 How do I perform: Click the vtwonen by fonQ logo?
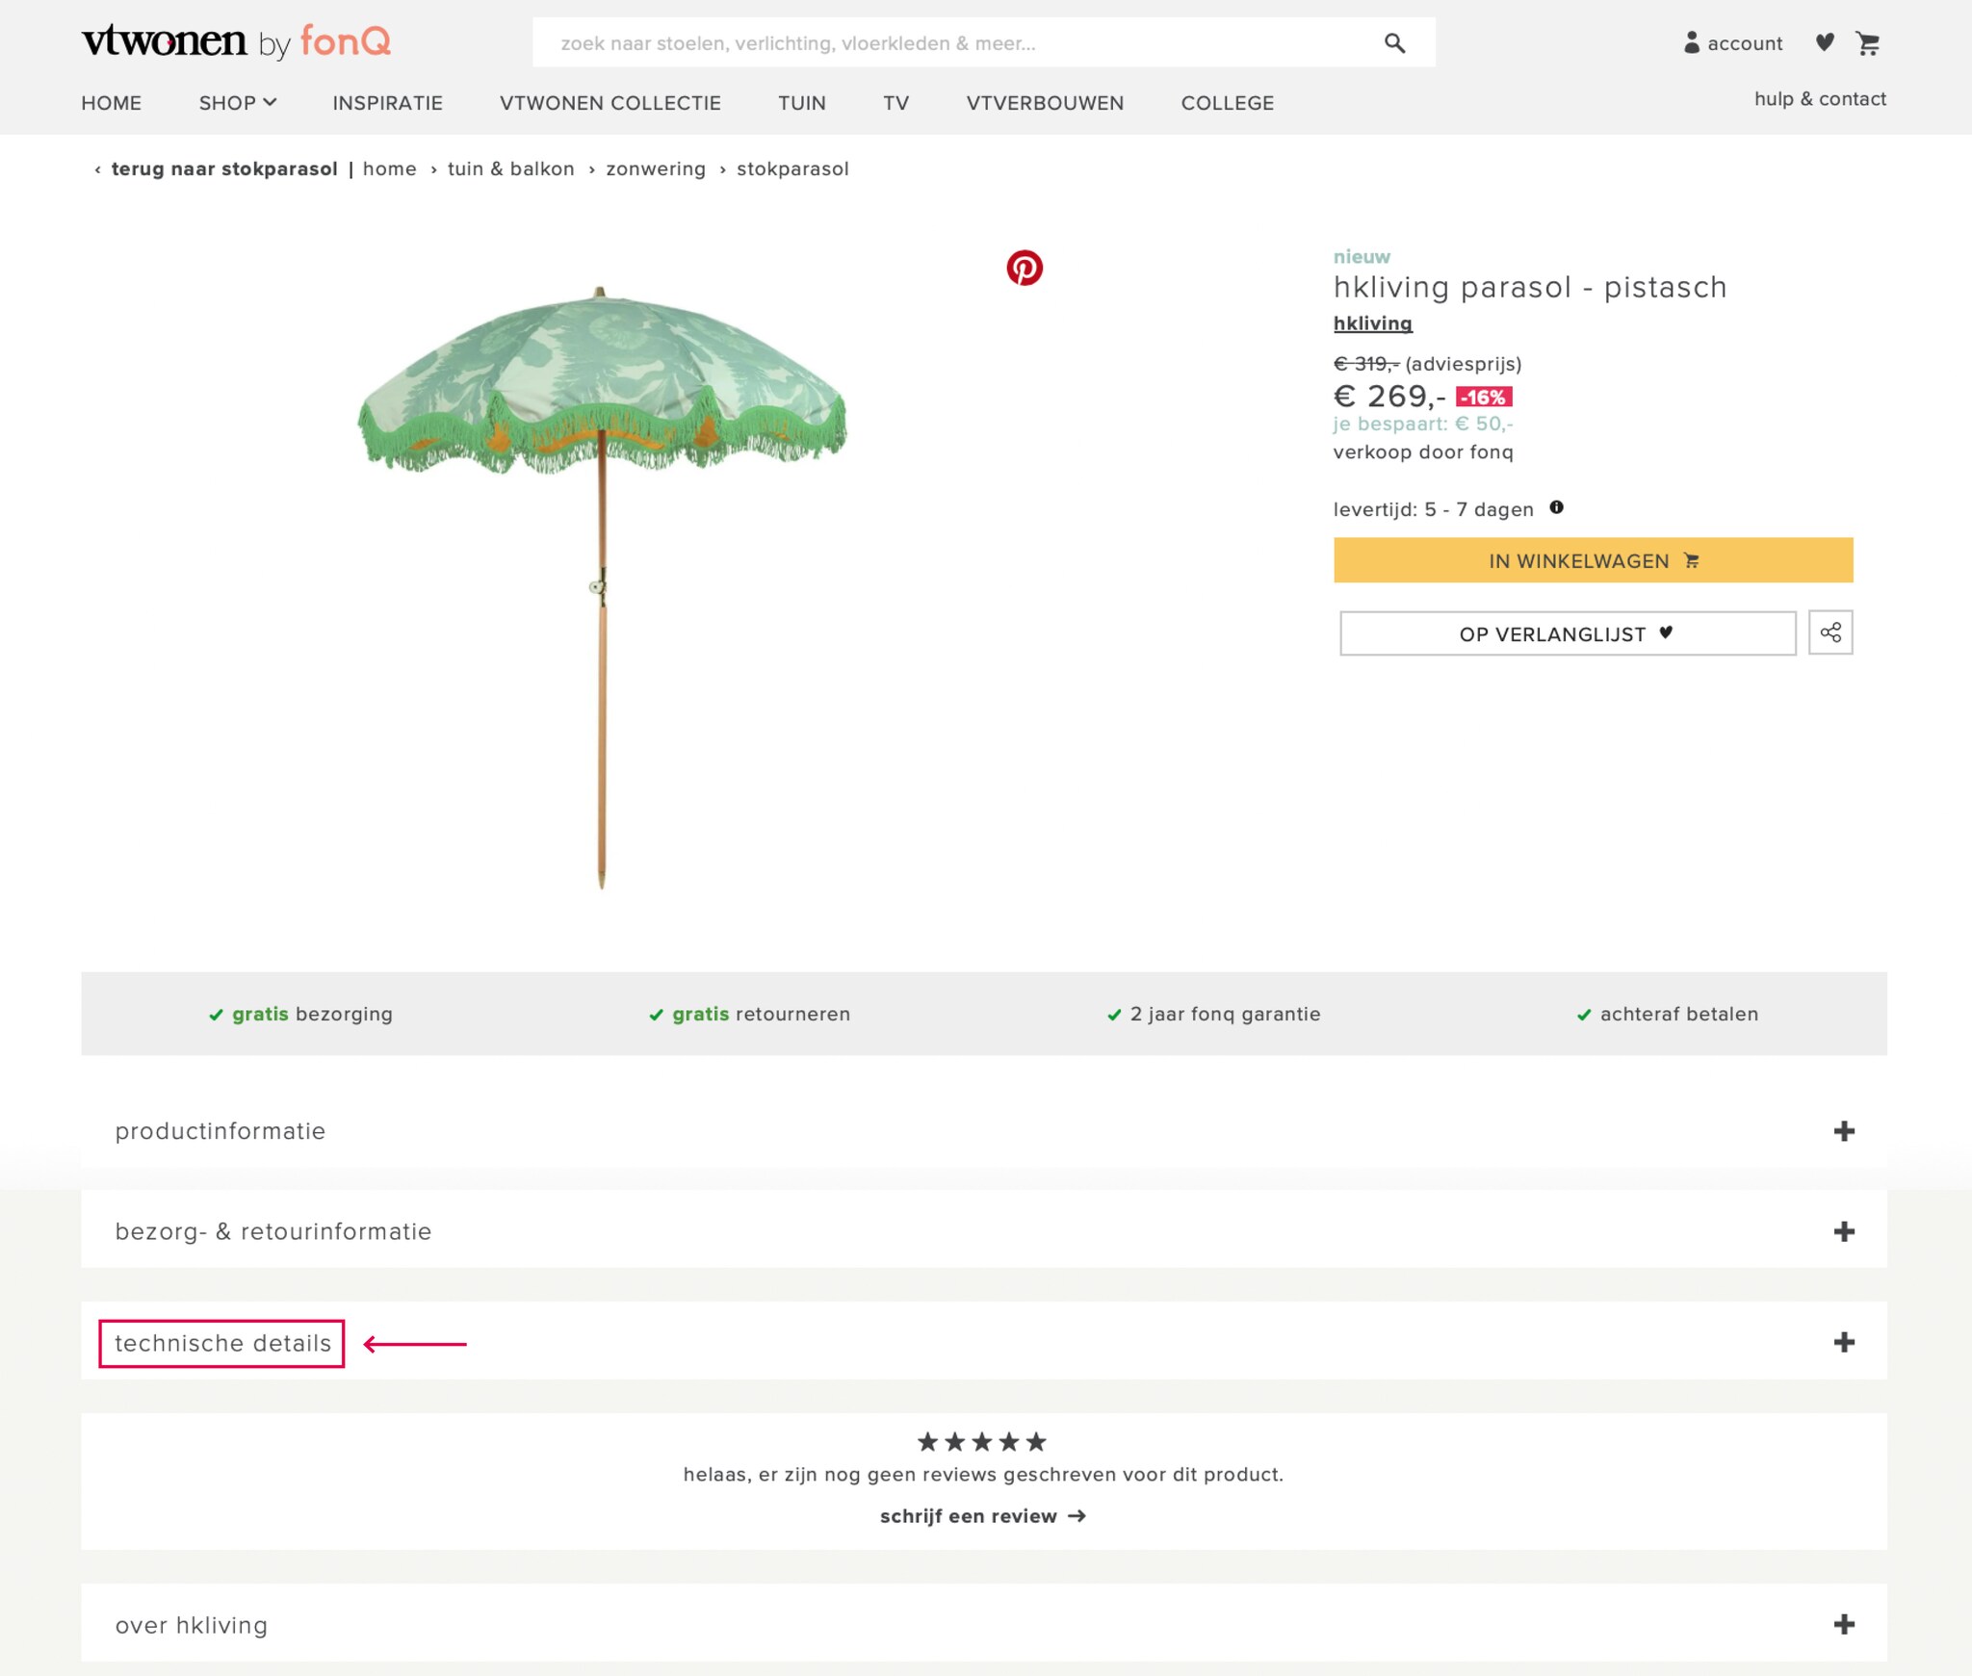tap(236, 41)
